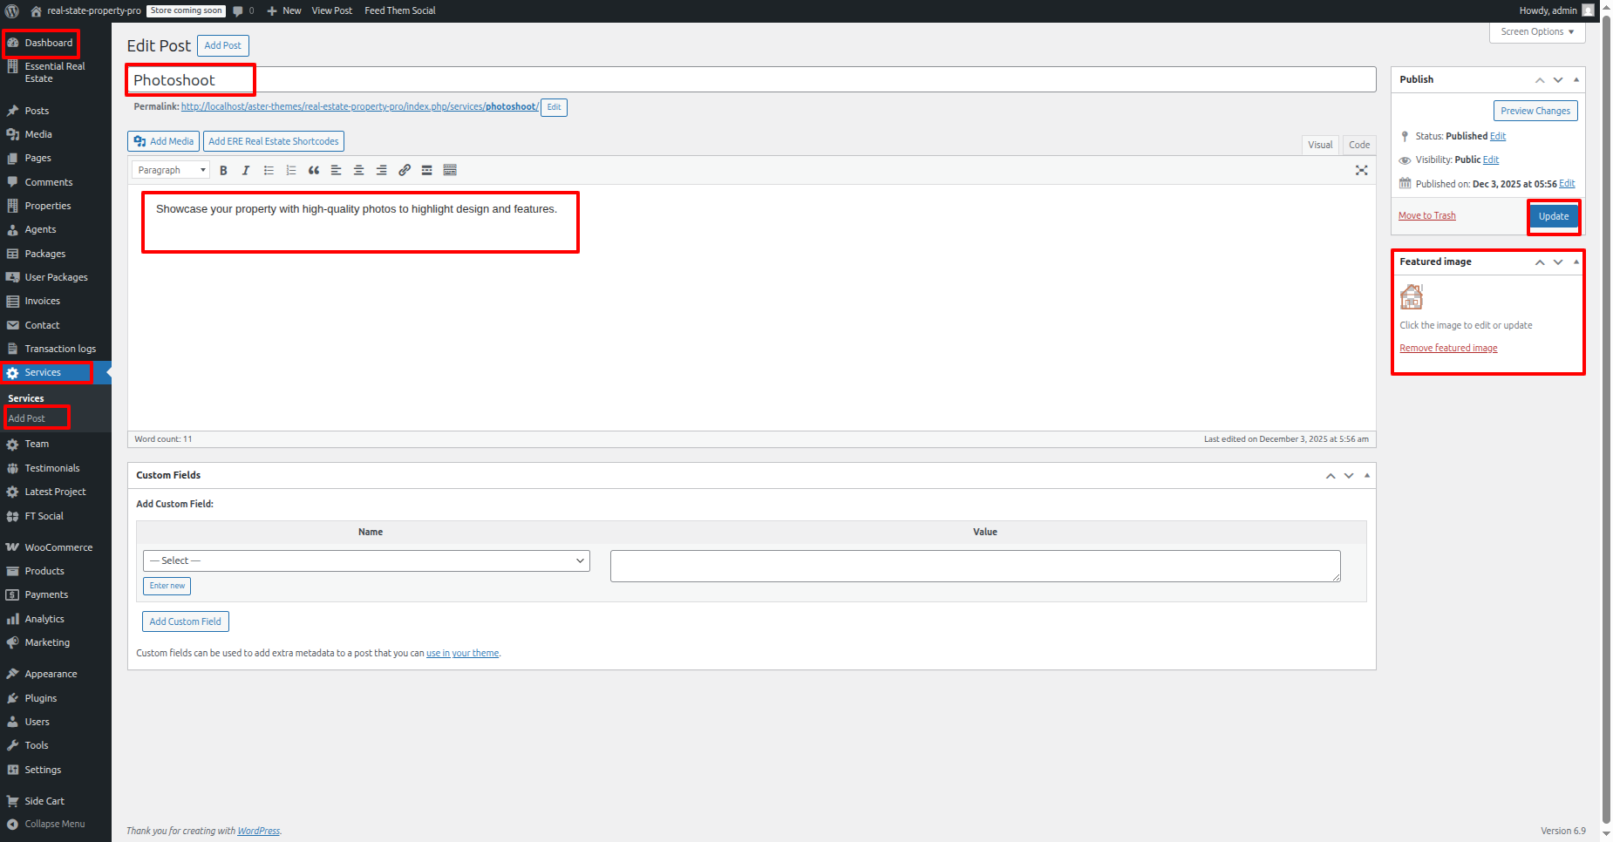Open the custom field Select dropdown

tap(366, 560)
